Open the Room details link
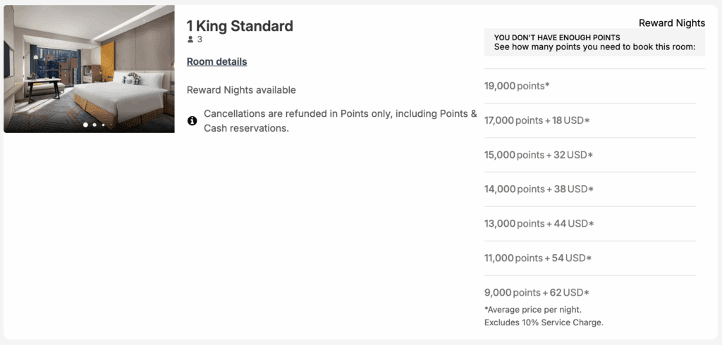This screenshot has width=722, height=345. point(216,61)
